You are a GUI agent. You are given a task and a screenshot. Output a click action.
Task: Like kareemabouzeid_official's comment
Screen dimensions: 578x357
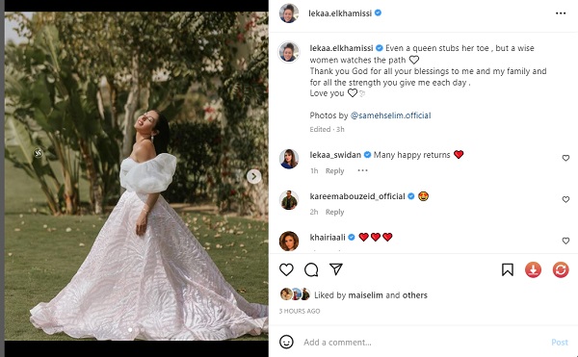pos(565,199)
